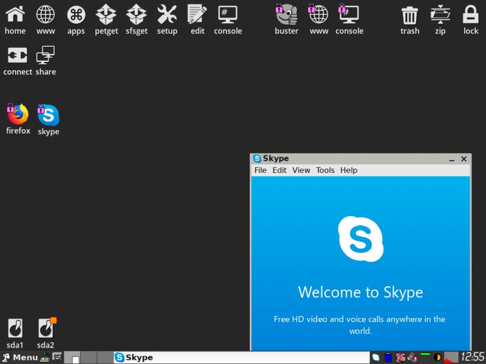The image size is (486, 364).
Task: Open the Help menu in Skype
Action: click(x=349, y=170)
